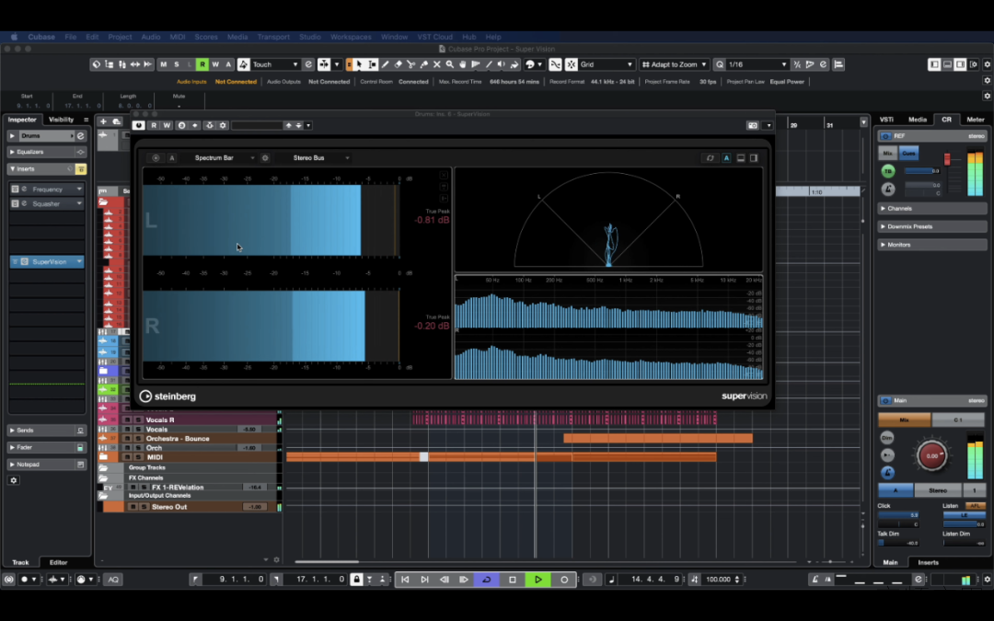Mute the Stereo Out track
Viewport: 994px width, 621px height.
tap(133, 507)
